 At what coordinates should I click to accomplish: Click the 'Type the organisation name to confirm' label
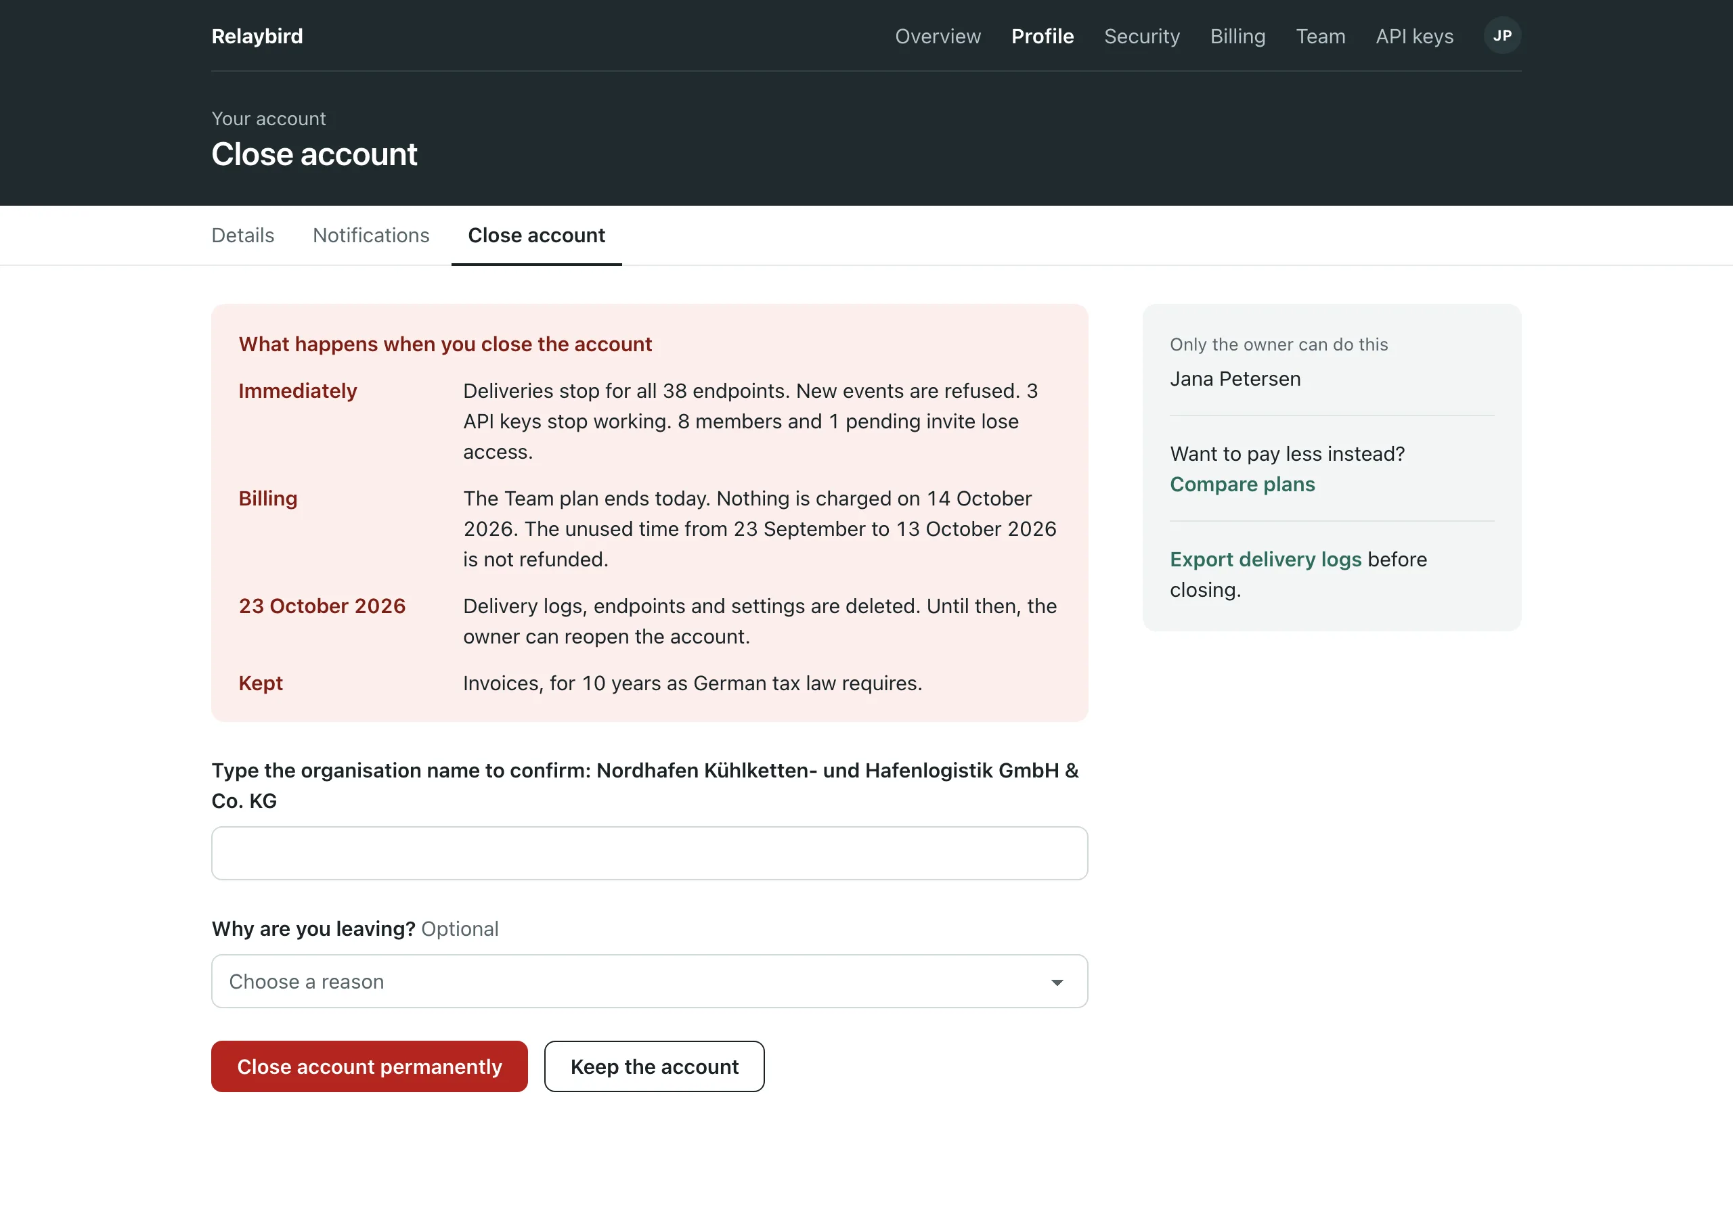pos(644,786)
